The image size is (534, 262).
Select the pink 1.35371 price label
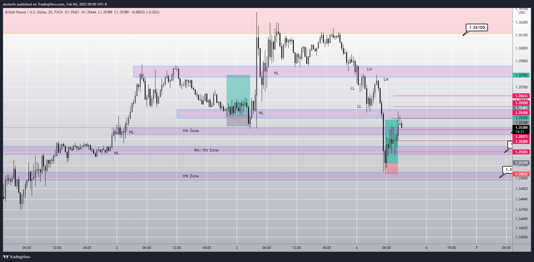point(521,137)
